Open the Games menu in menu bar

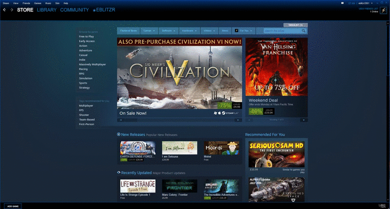38,3
